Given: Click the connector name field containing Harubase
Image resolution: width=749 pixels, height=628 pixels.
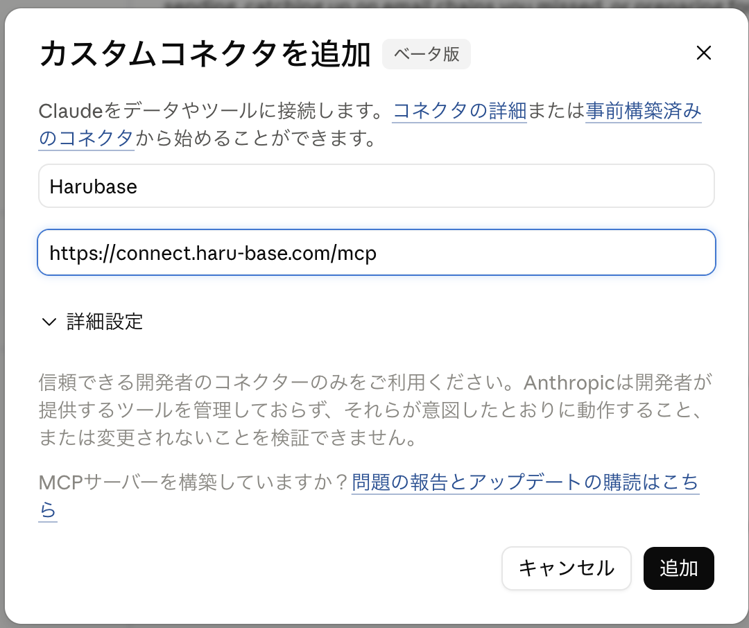Looking at the screenshot, I should tap(377, 186).
